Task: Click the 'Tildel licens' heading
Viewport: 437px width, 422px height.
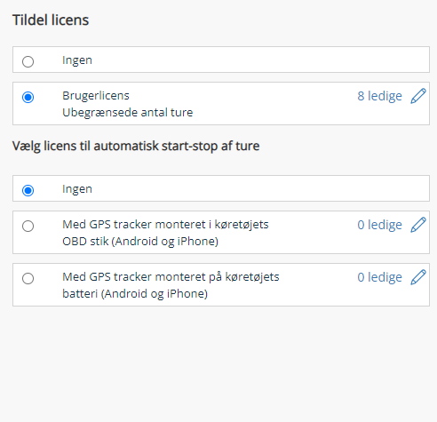Action: (x=51, y=20)
